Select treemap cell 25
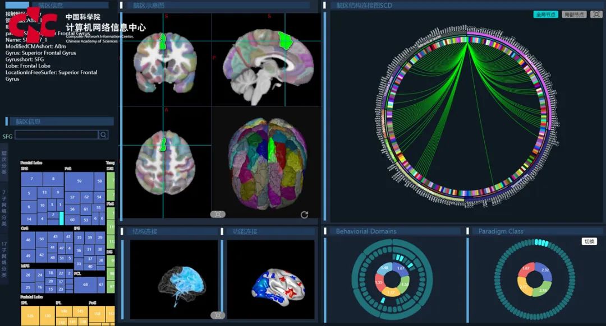The image size is (606, 326). [28, 288]
